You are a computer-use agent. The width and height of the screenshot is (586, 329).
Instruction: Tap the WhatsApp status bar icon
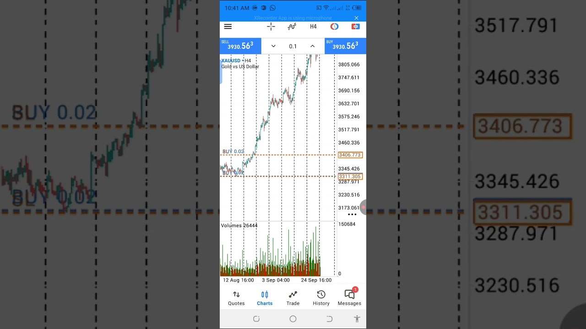(x=273, y=8)
